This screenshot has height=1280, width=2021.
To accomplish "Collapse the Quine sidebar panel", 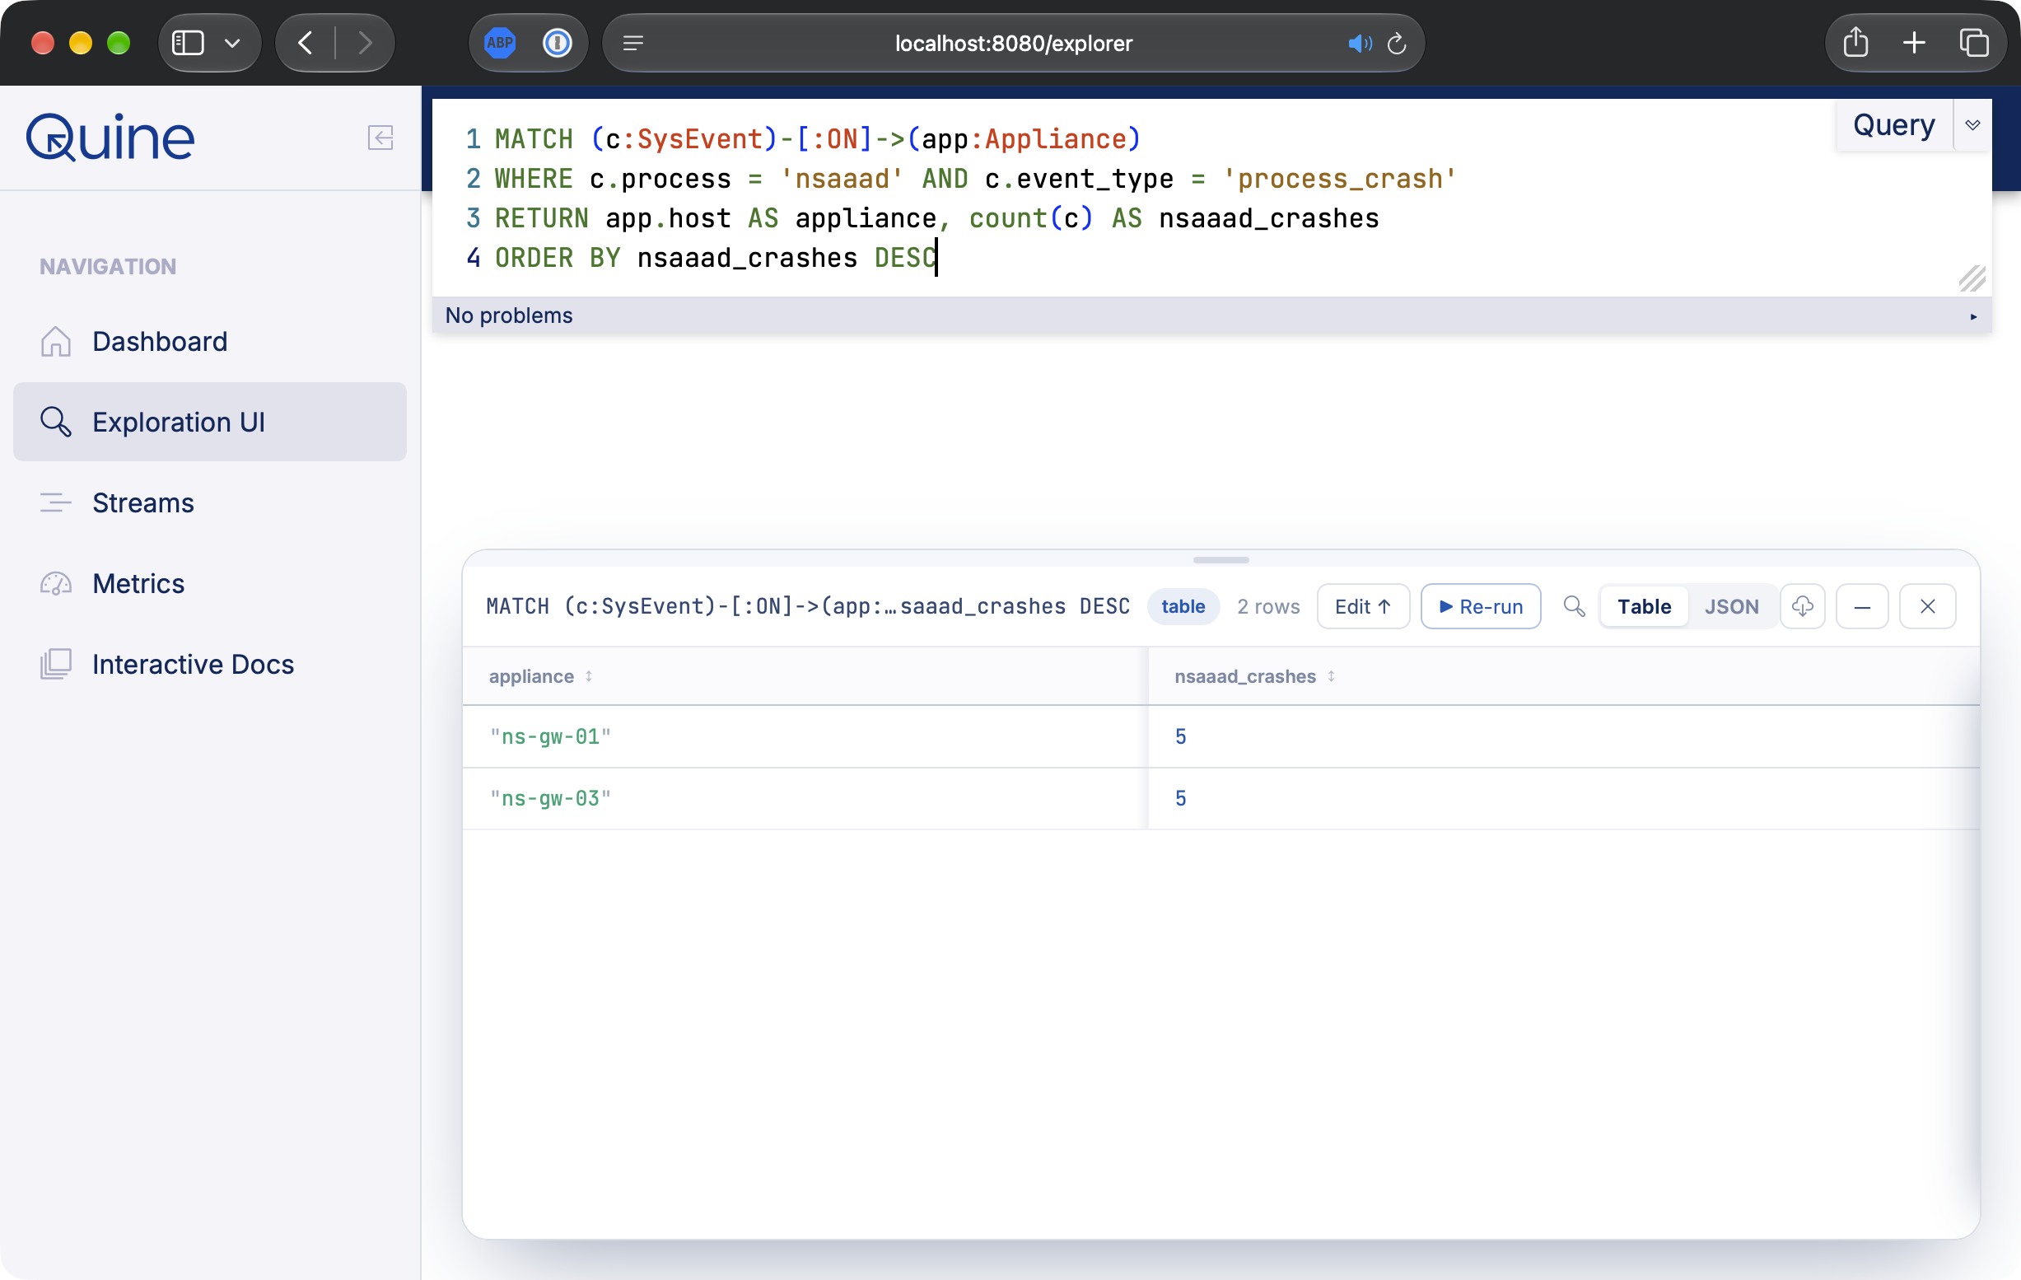I will pos(380,138).
